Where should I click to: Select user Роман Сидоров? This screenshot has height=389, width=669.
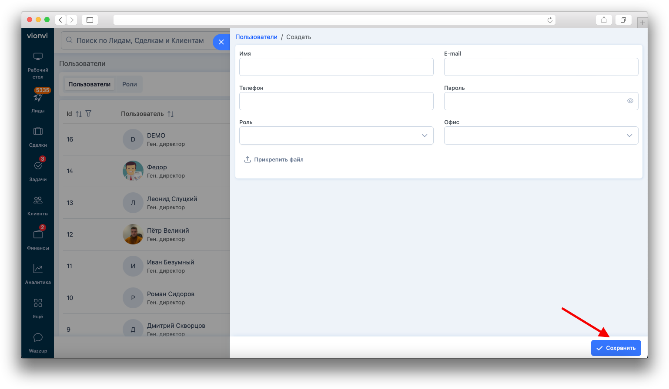pos(171,294)
